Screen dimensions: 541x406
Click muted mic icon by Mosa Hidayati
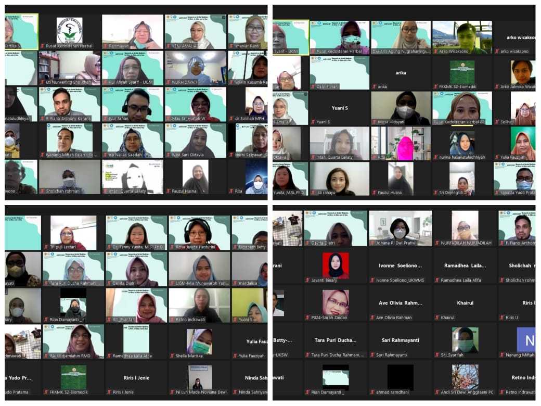(375, 122)
